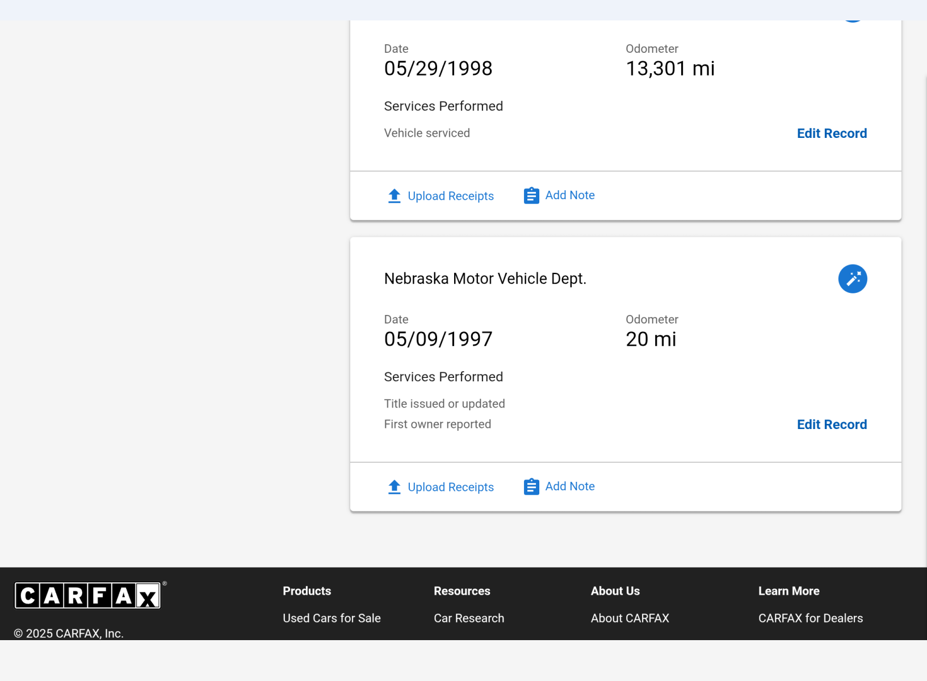Choose Add Note text under First owner reported
The height and width of the screenshot is (681, 927).
click(x=569, y=486)
